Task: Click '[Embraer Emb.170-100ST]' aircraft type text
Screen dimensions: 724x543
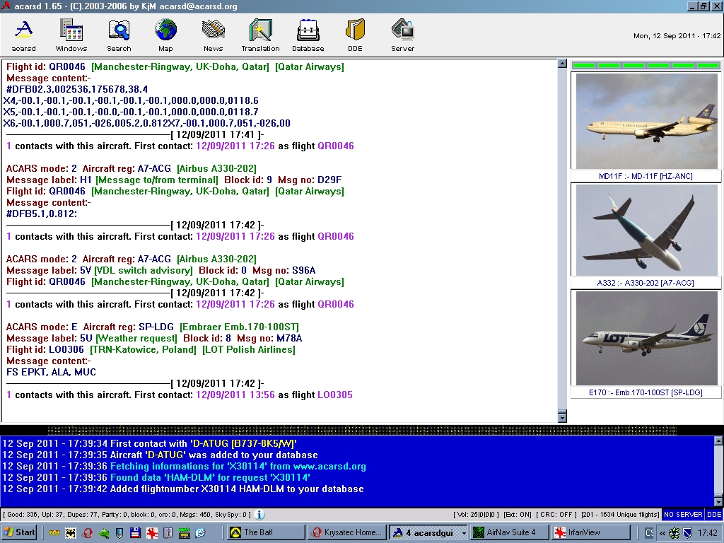Action: pos(239,327)
